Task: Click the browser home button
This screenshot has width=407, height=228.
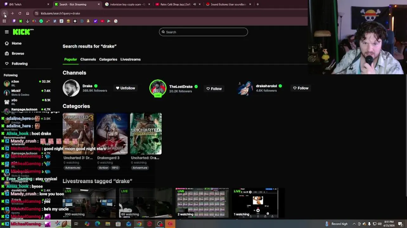Action: pos(28,13)
